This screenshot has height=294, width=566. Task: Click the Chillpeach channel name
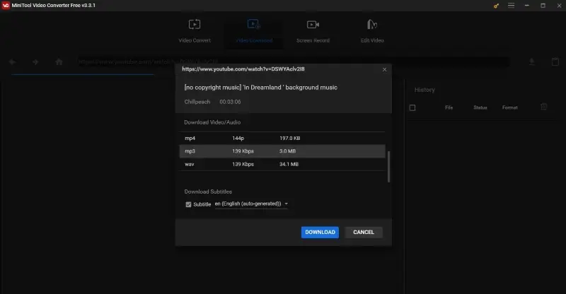pos(197,102)
